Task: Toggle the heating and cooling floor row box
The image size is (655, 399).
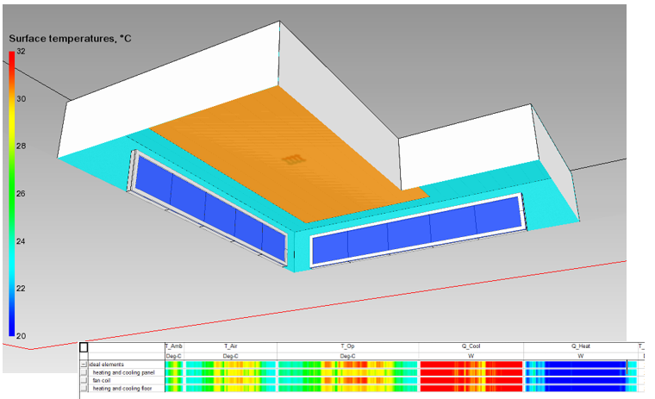Action: [84, 389]
